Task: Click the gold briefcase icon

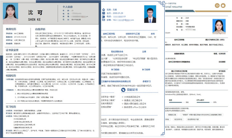Action: [x=223, y=5]
